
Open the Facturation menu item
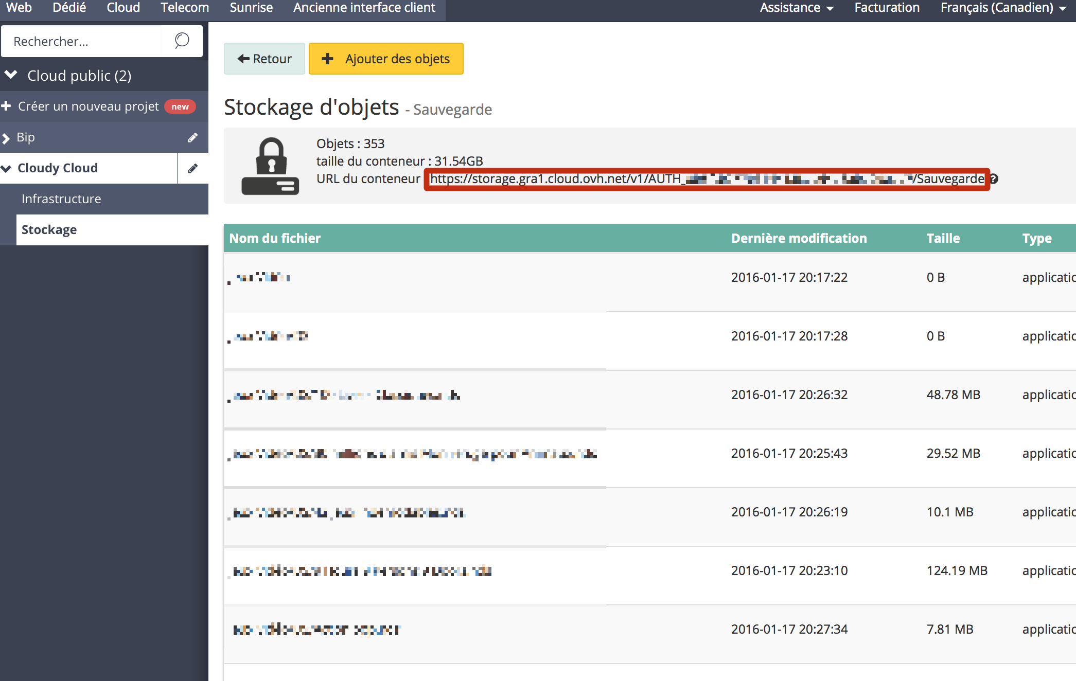[887, 8]
